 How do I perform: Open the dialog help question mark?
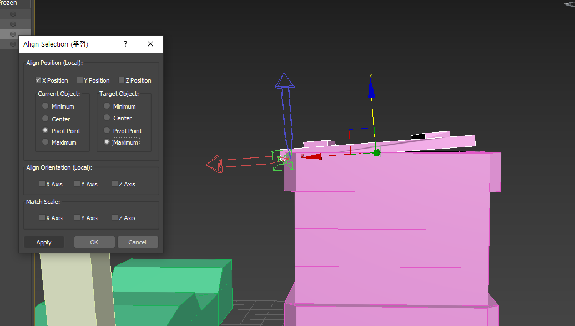125,44
